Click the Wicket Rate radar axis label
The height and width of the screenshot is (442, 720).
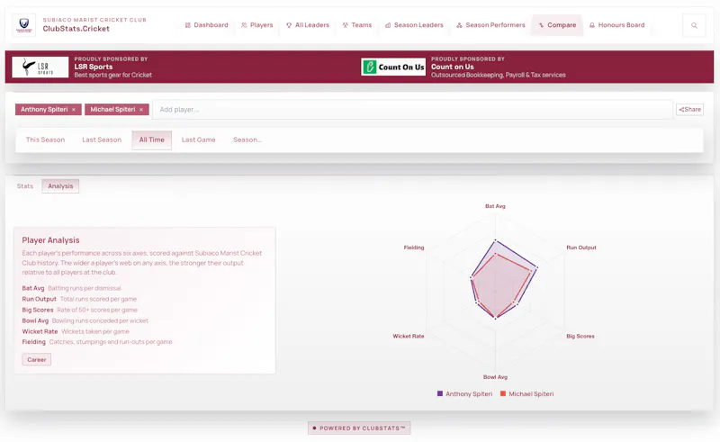coord(409,336)
